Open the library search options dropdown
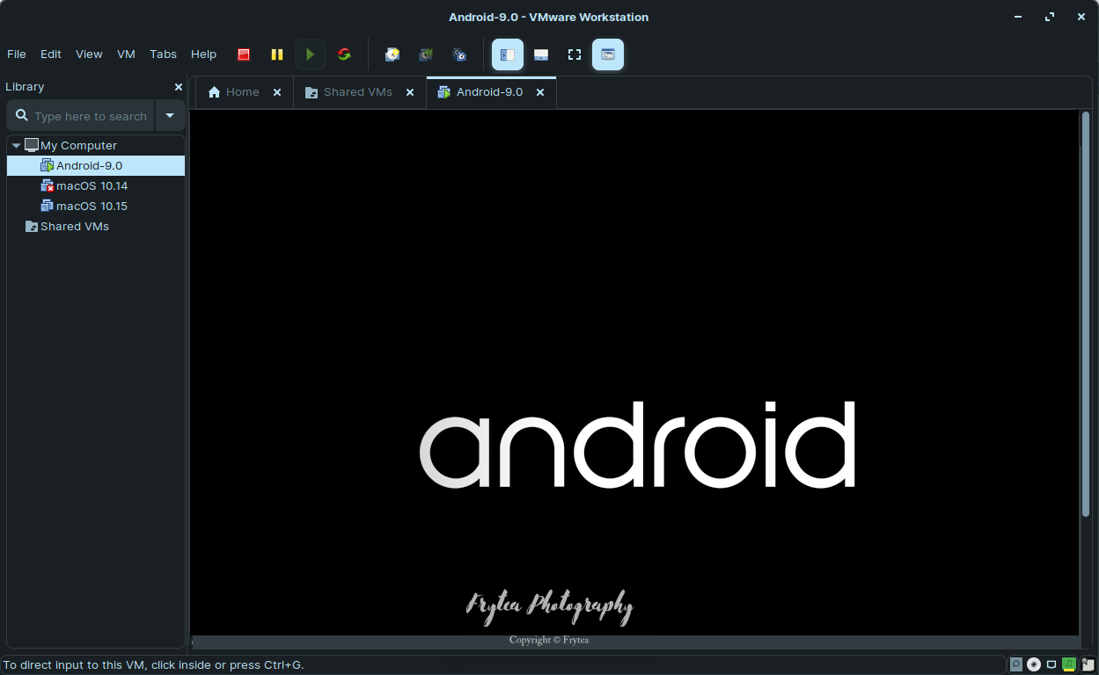The image size is (1099, 675). click(170, 115)
